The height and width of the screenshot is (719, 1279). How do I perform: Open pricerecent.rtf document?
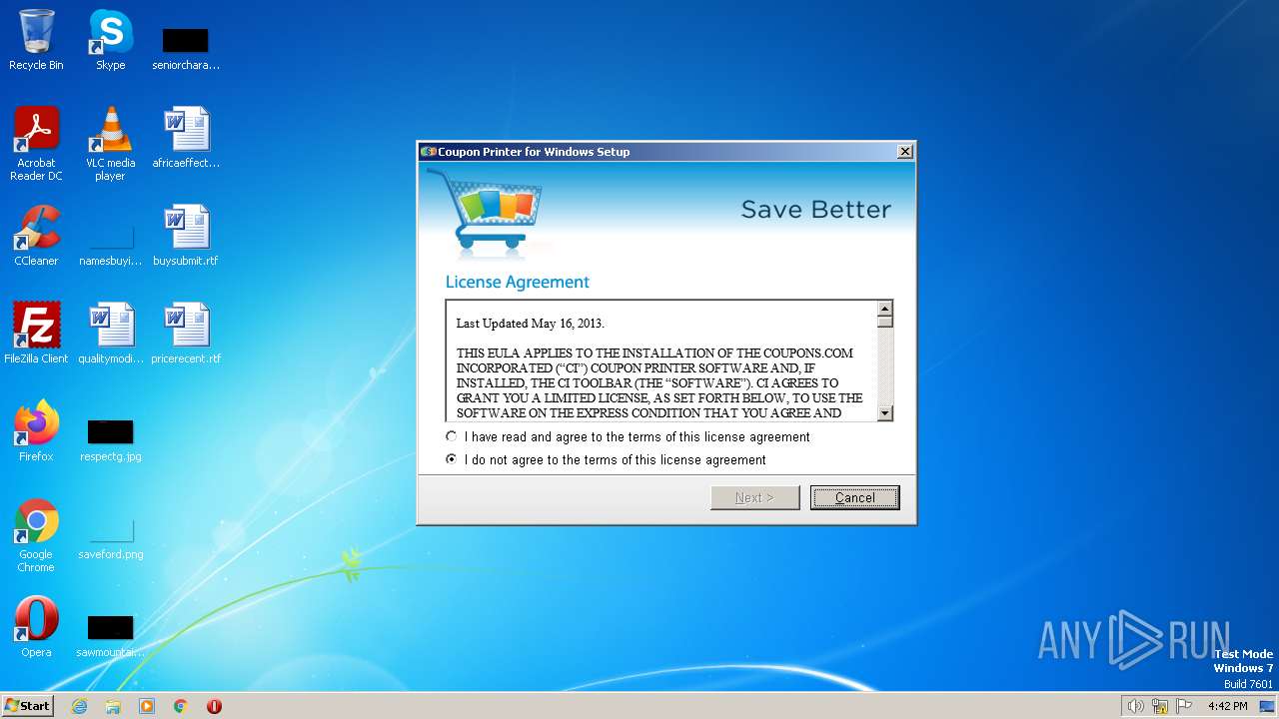coord(186,334)
